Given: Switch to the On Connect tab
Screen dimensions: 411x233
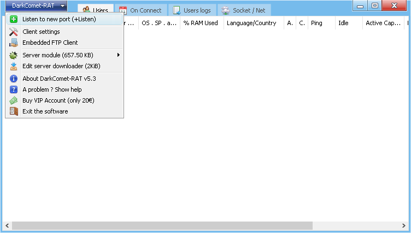Looking at the screenshot, I should tap(140, 10).
